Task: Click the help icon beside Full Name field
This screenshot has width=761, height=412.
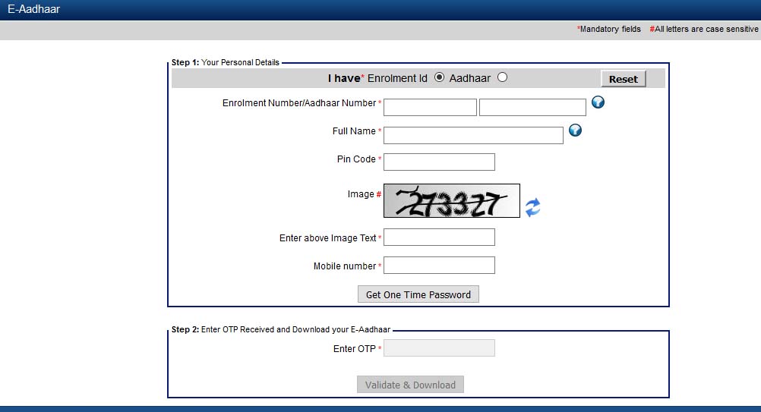Action: (575, 131)
